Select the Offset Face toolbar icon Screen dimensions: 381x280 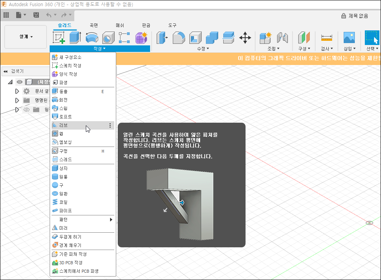coord(228,38)
